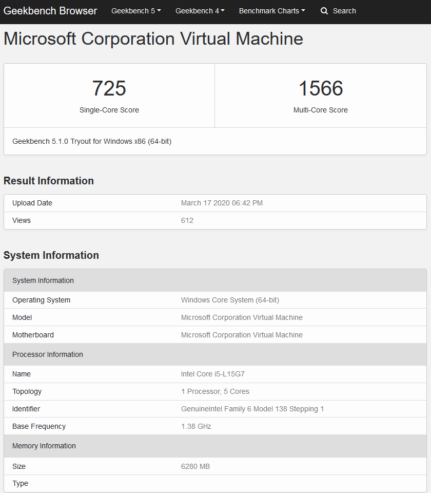Click the search magnifier icon
The width and height of the screenshot is (431, 493).
coord(324,11)
